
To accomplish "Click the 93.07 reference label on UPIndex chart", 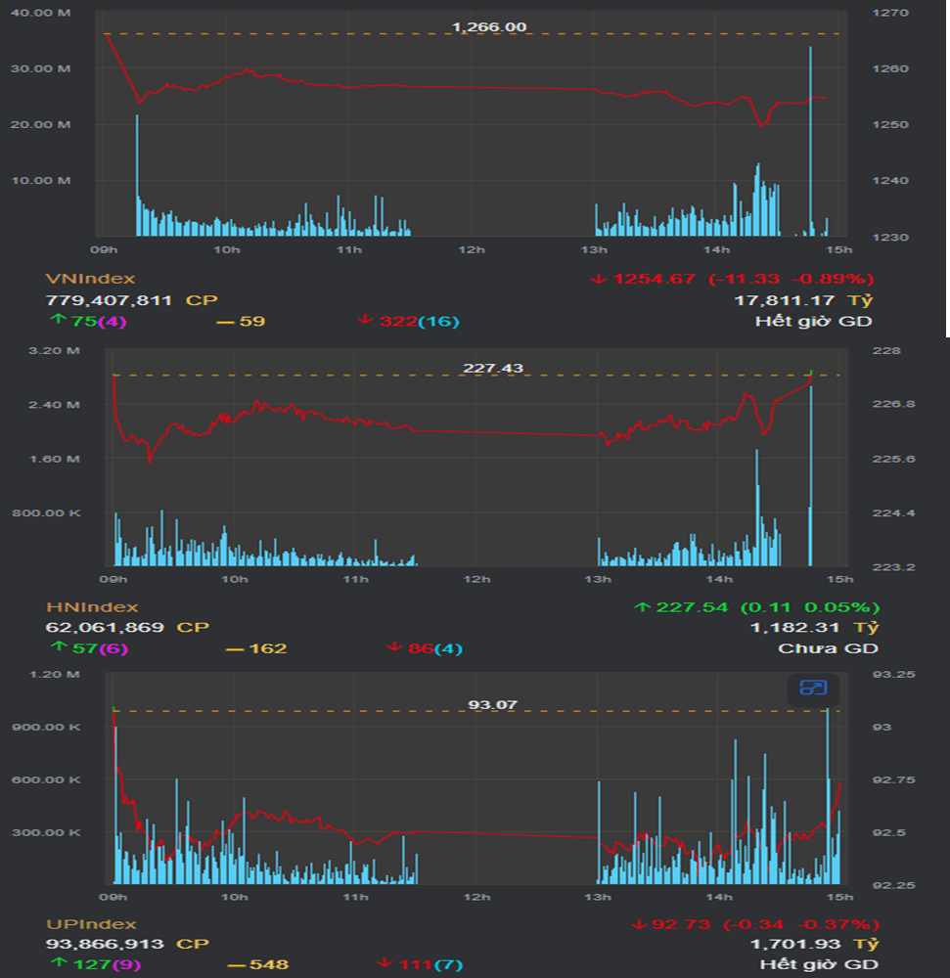I will [x=492, y=705].
